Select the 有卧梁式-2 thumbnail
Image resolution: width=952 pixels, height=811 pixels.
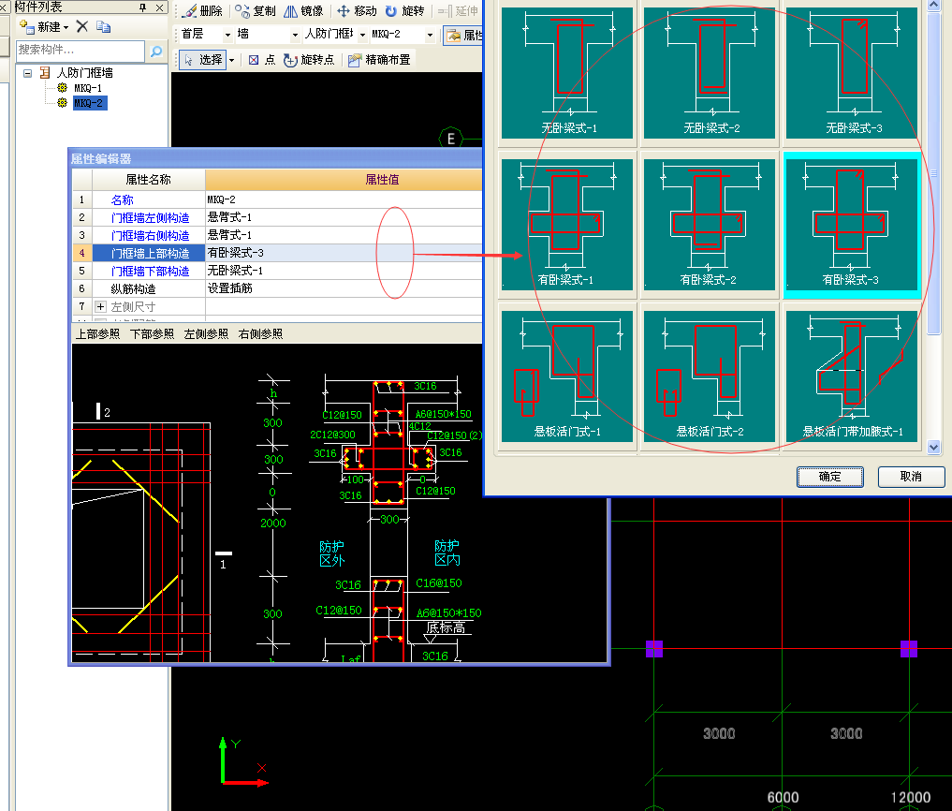click(x=710, y=225)
